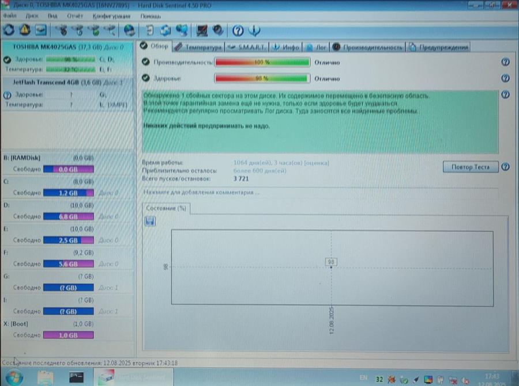The image size is (519, 386).
Task: Click the green 32 temperature tray icon
Action: pyautogui.click(x=379, y=380)
